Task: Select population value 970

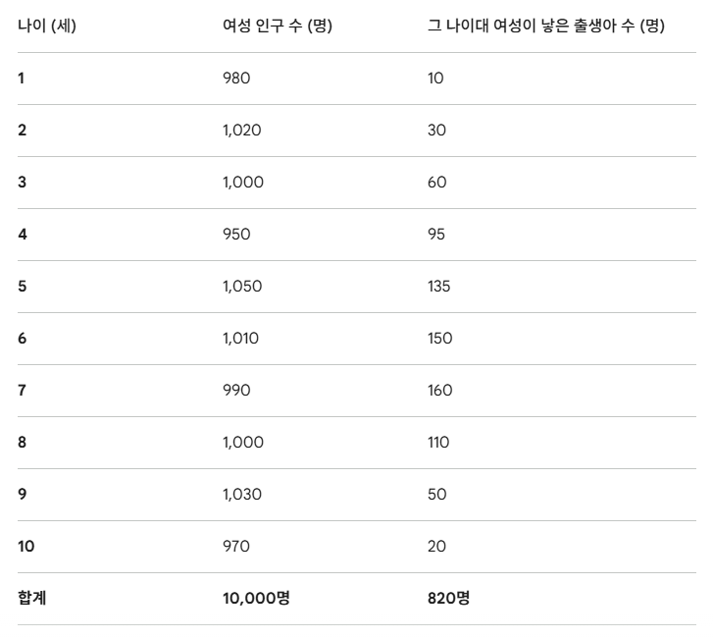Action: click(236, 546)
